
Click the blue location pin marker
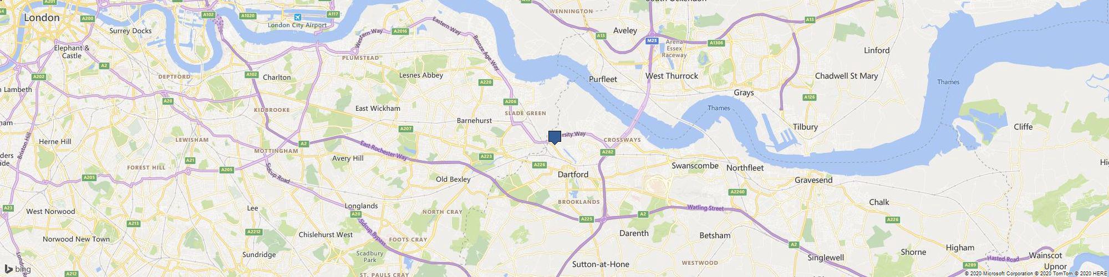pos(554,138)
